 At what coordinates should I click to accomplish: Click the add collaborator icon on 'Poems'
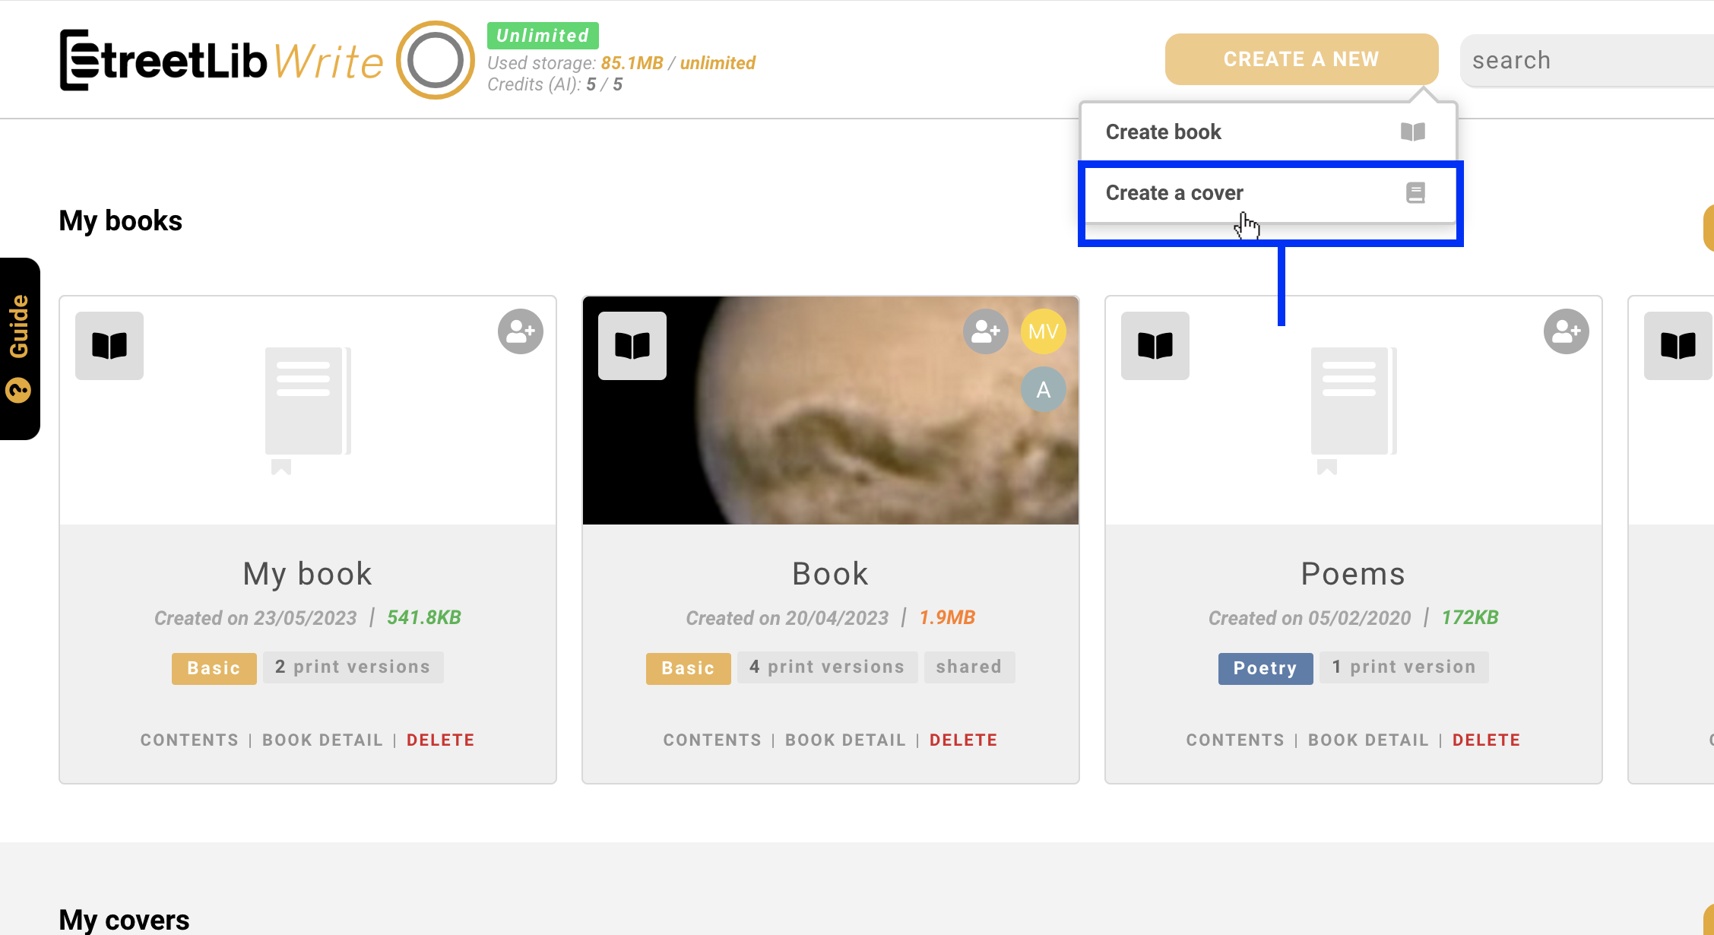pos(1566,331)
